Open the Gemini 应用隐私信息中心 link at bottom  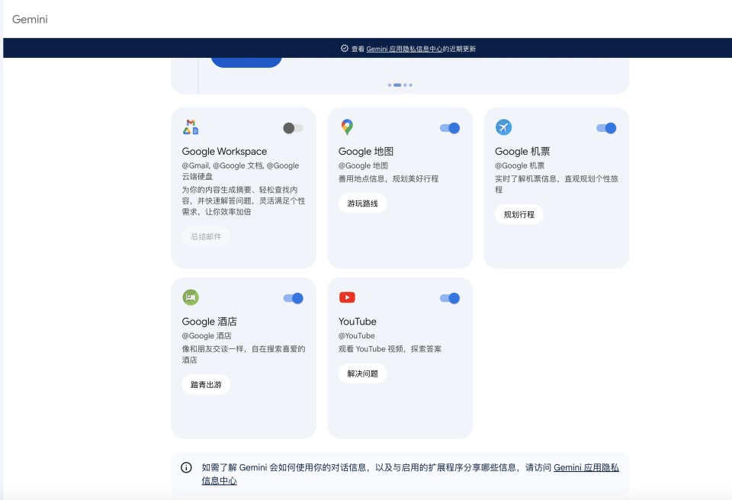pyautogui.click(x=588, y=466)
